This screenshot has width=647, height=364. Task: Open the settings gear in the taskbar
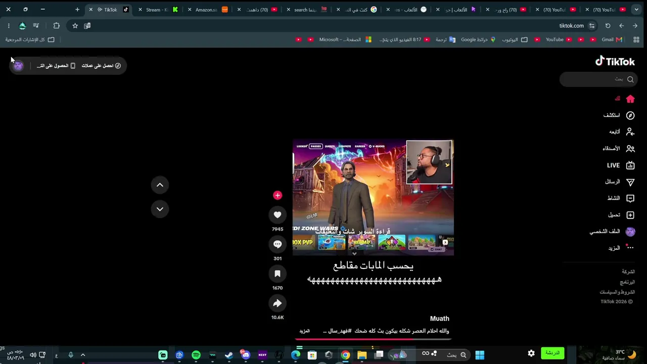click(531, 353)
